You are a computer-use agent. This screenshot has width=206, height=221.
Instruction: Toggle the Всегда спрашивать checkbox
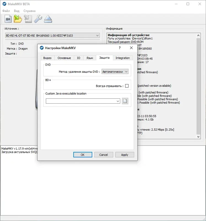[127, 86]
